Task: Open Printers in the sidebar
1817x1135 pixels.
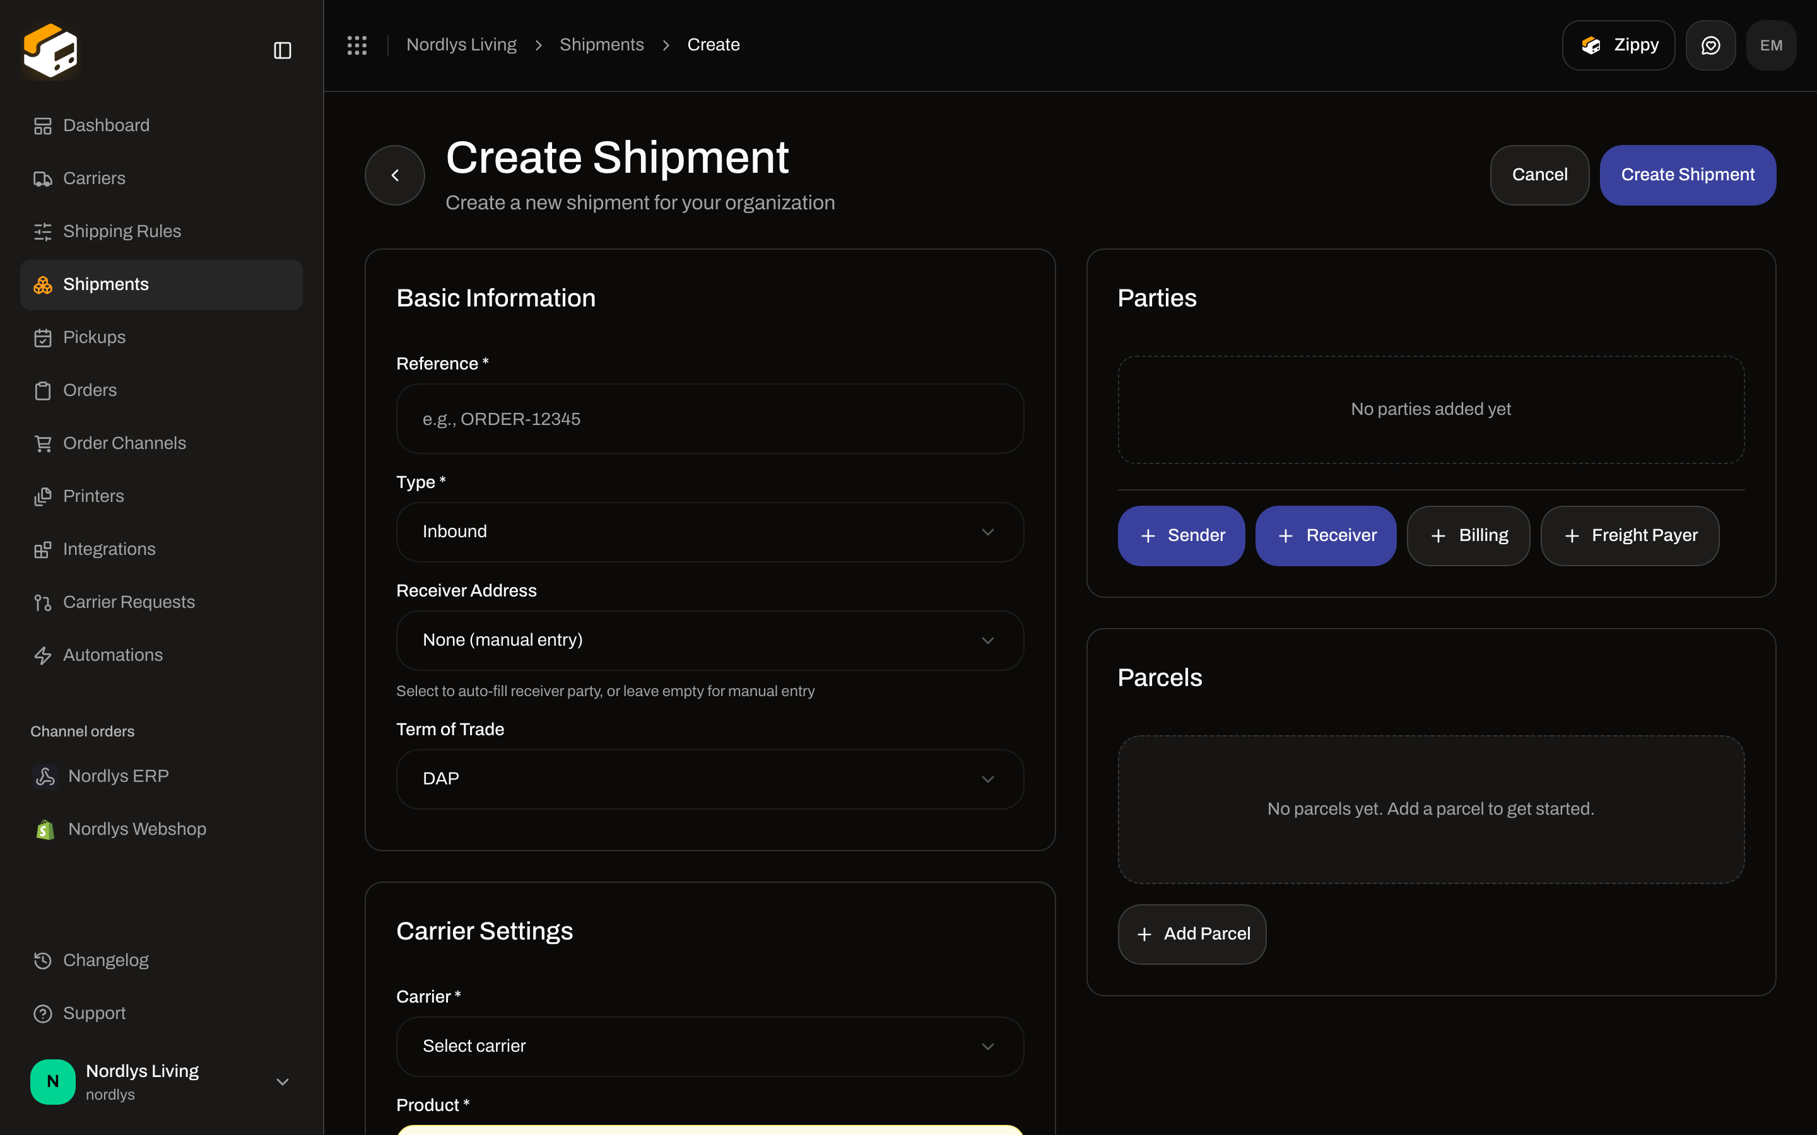Action: click(x=162, y=496)
